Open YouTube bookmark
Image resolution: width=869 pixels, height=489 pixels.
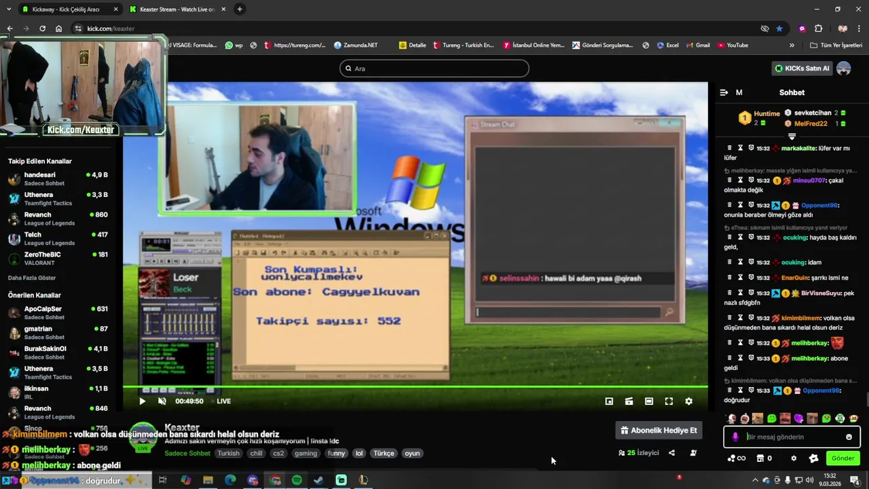click(x=732, y=46)
